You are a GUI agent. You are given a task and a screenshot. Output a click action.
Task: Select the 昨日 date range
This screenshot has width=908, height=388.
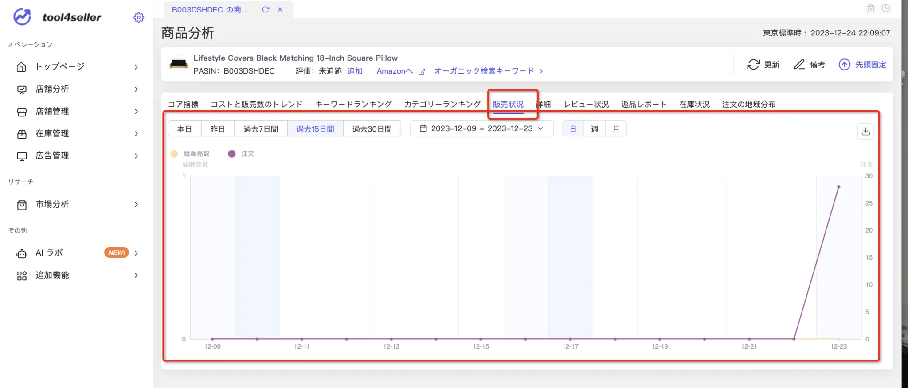[x=218, y=129]
